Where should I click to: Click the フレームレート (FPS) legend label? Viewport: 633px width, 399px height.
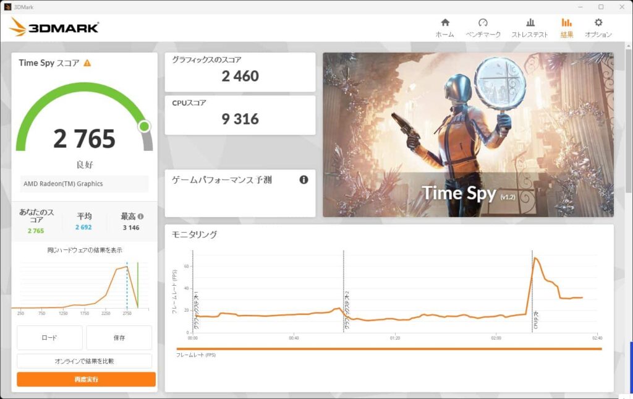tap(196, 355)
